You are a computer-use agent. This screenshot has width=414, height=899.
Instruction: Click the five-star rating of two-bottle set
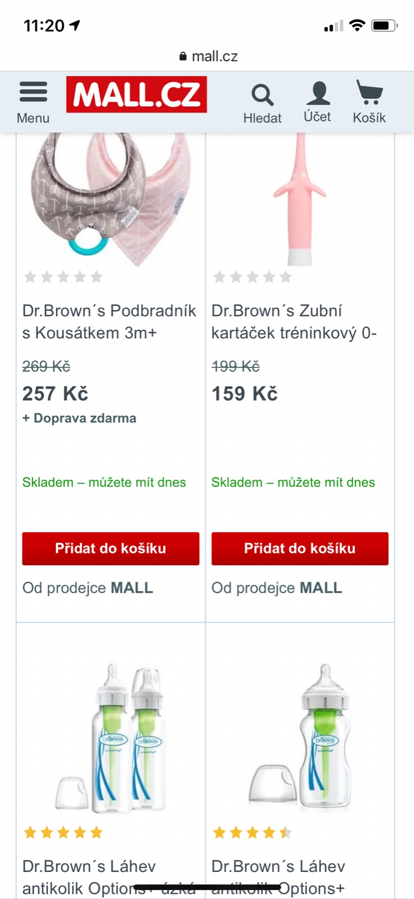pos(63,832)
